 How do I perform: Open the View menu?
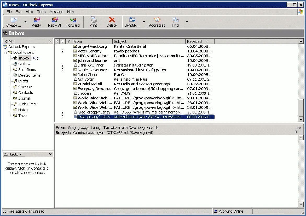30,12
